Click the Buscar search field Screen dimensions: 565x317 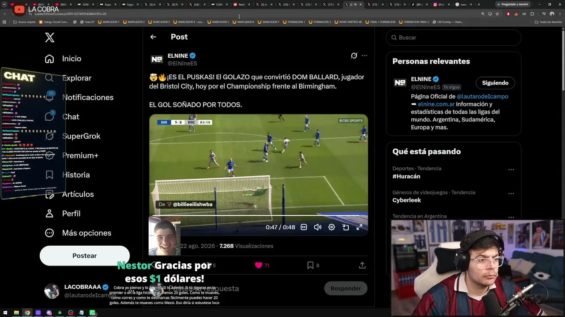tap(453, 37)
